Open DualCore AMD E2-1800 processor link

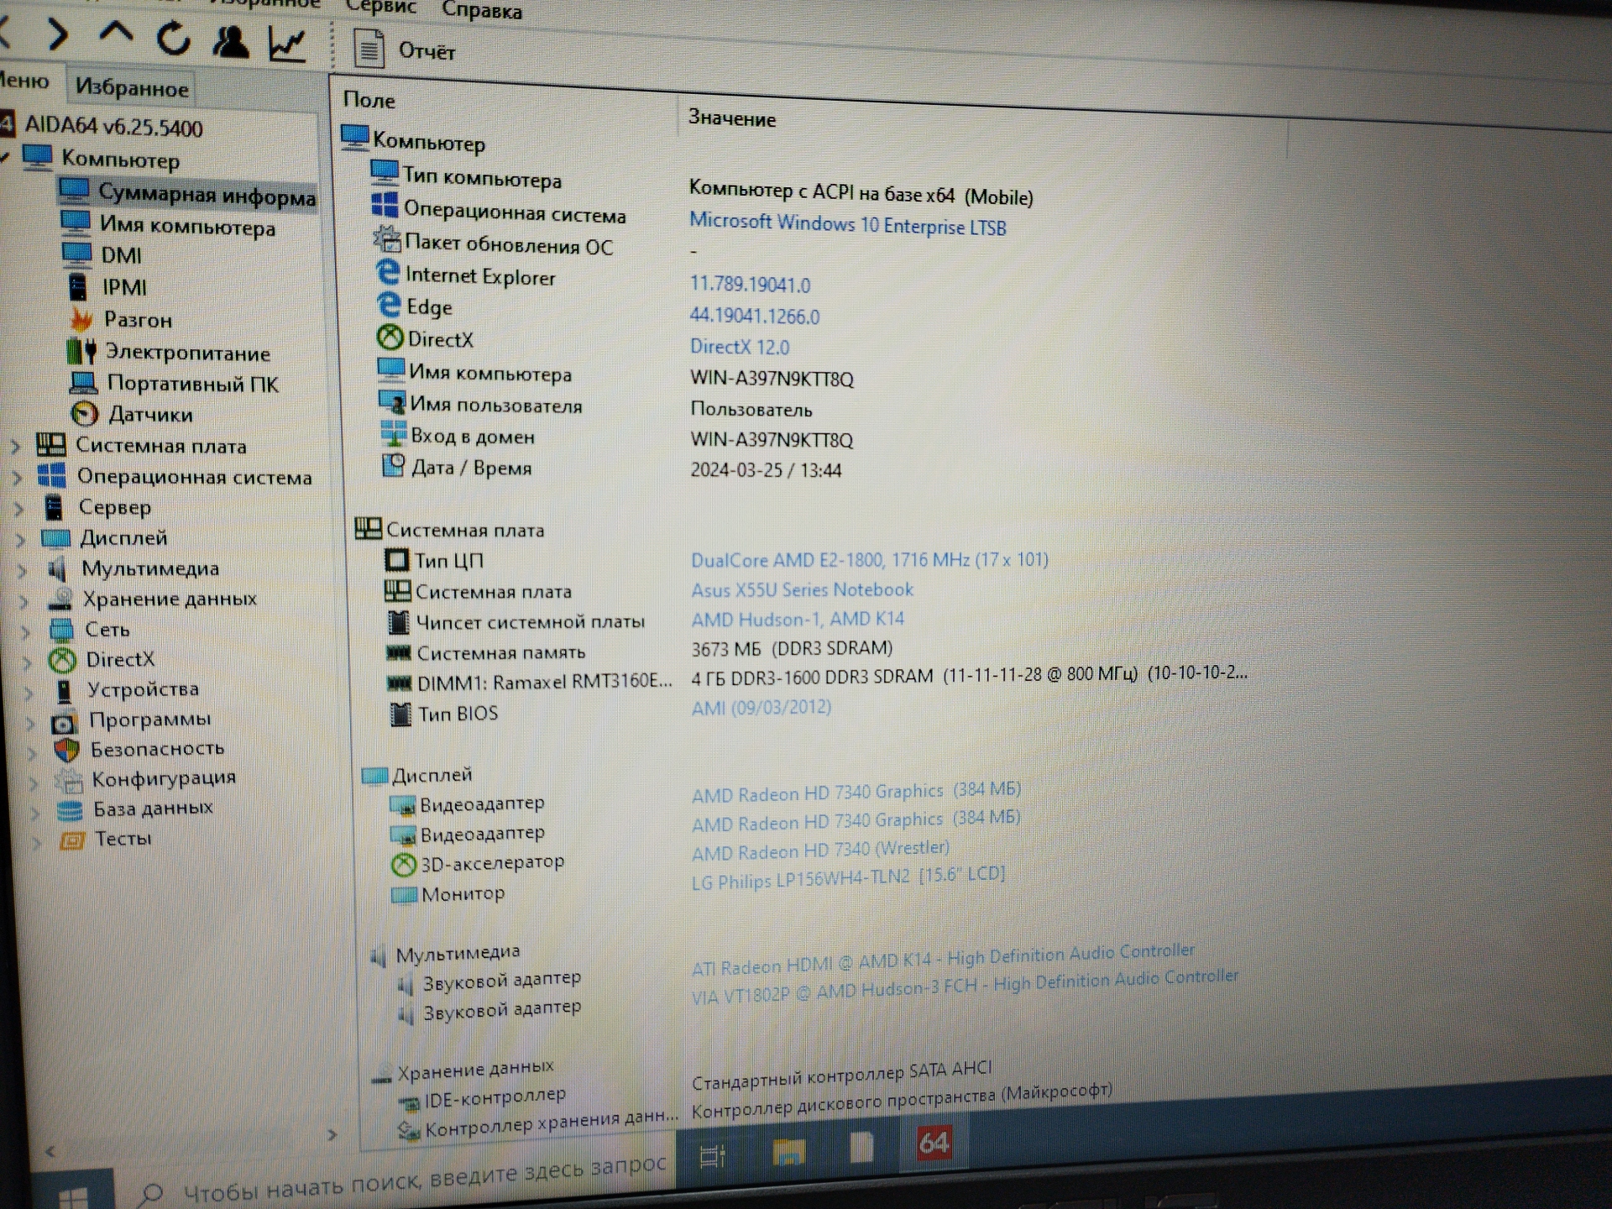click(870, 559)
